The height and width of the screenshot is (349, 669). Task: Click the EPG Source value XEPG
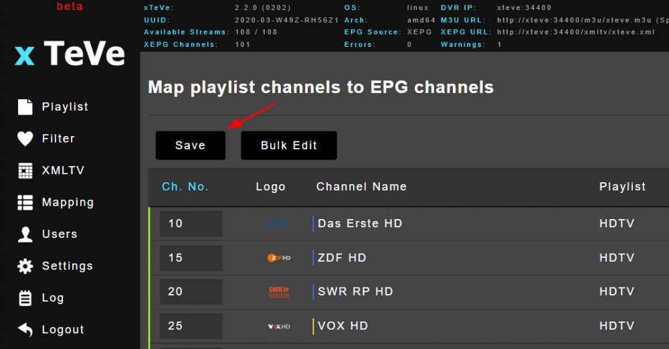(419, 32)
